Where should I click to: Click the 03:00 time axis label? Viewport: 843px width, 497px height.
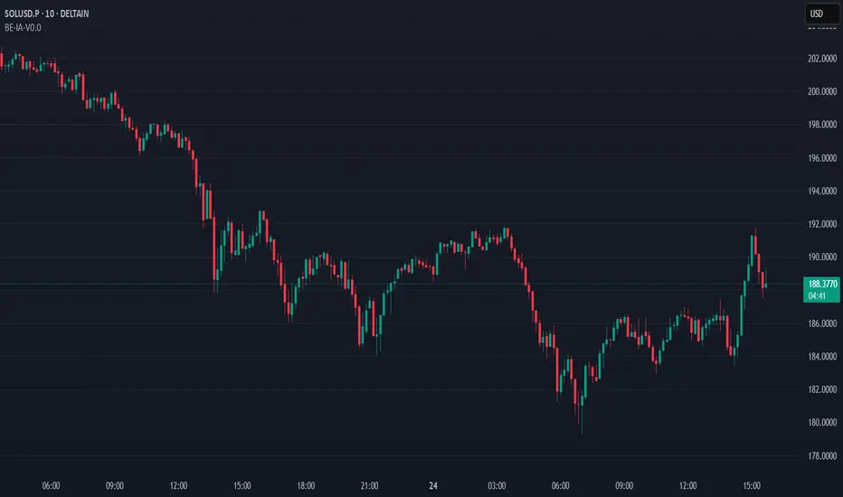click(496, 485)
